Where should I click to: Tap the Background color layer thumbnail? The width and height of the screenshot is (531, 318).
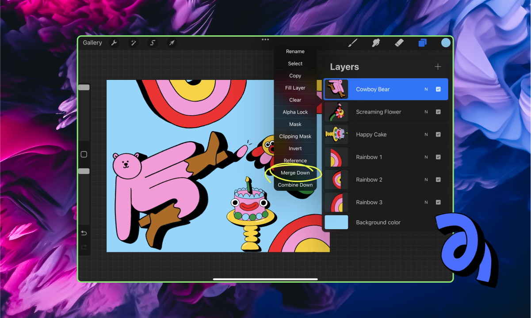[x=336, y=222]
